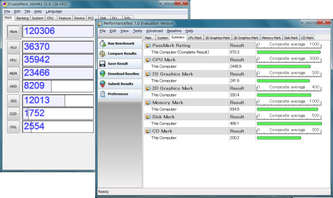Open the Advanced menu in PerformanceTest
The image size is (333, 198).
pos(155,31)
